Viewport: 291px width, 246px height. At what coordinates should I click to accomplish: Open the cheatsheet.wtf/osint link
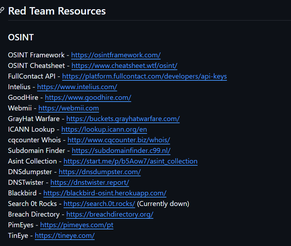point(124,66)
